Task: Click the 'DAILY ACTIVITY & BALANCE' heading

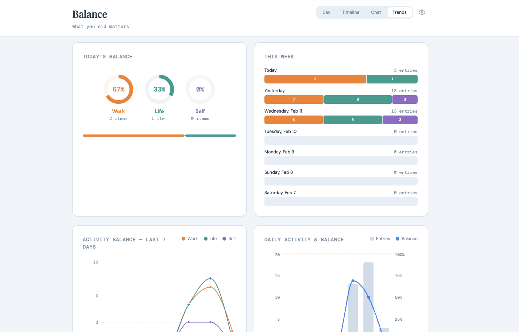Action: pyautogui.click(x=304, y=239)
